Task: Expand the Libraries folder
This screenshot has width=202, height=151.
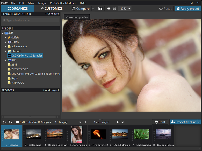Action: (6, 51)
